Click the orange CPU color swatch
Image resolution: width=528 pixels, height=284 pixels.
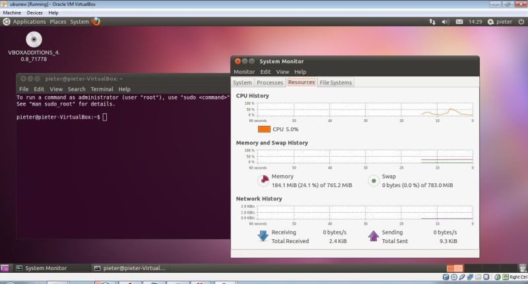(x=264, y=129)
